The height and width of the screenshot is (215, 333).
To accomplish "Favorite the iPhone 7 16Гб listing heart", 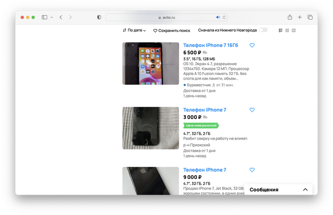I will click(252, 45).
